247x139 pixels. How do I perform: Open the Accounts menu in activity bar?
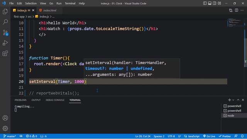tap(5, 118)
